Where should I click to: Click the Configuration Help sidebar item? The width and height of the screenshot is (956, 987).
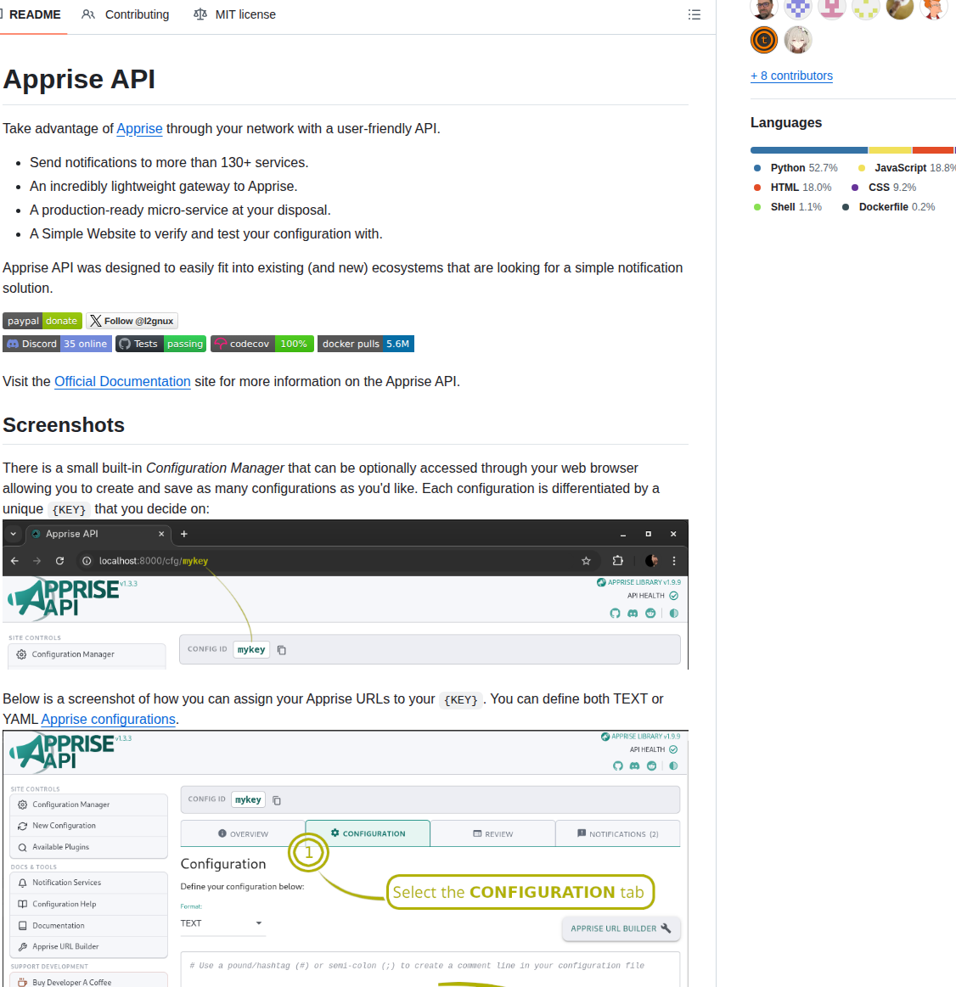point(89,904)
